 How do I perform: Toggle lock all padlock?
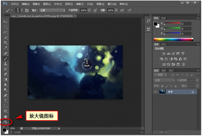pyautogui.click(x=175, y=86)
